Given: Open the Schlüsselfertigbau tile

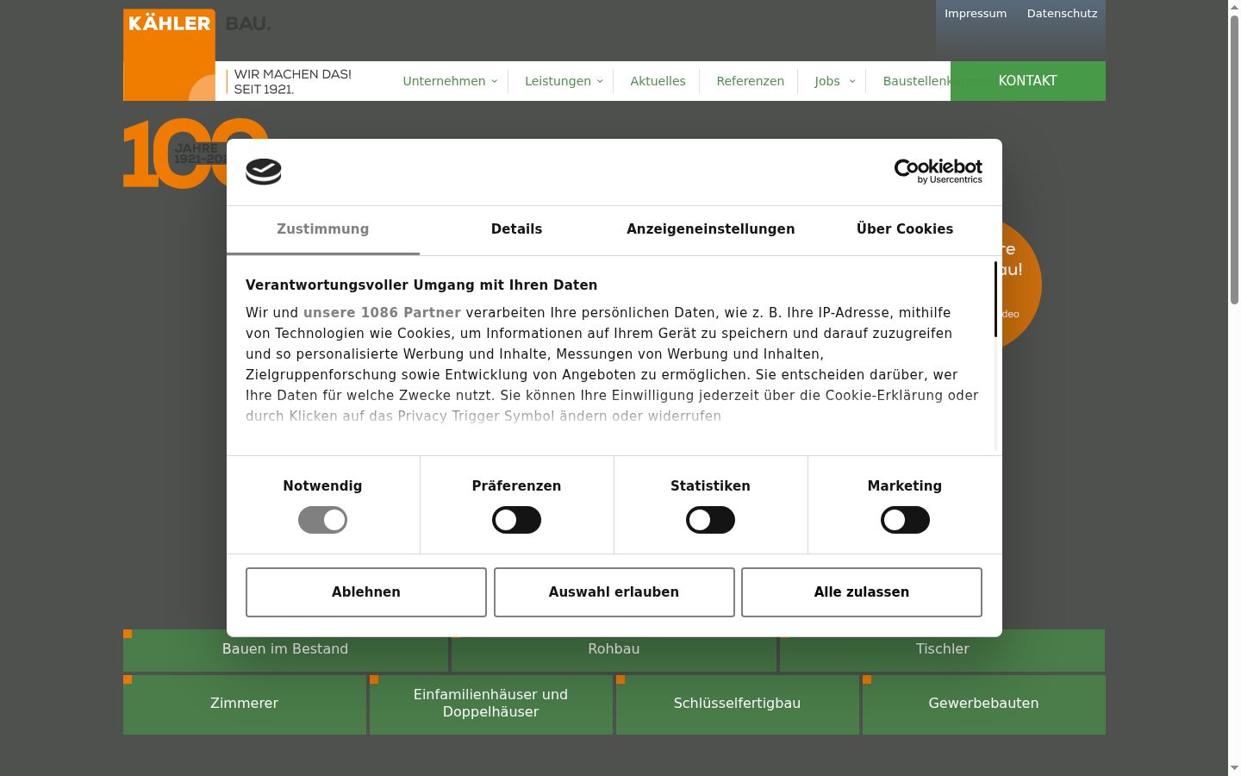Looking at the screenshot, I should coord(738,704).
